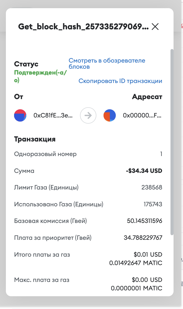Copy recipient address 0x00000…

(x=142, y=115)
